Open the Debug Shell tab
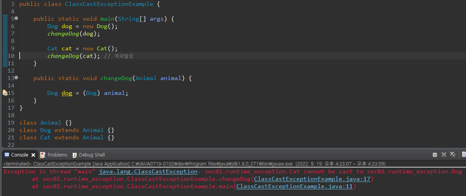Screen dimensions: 466x196 coord(92,155)
